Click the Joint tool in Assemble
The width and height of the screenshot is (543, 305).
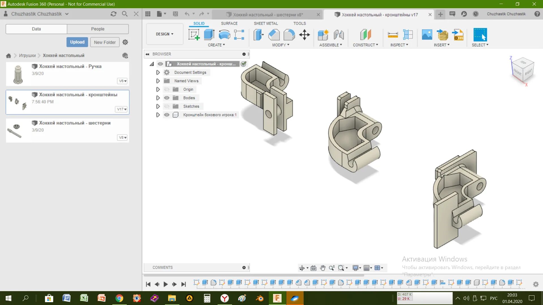(x=338, y=35)
